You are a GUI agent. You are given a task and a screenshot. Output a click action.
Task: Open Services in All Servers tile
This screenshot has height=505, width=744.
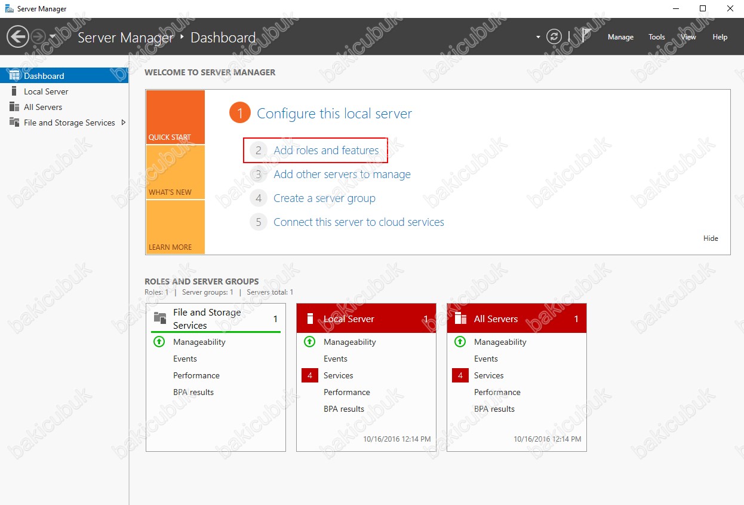point(489,375)
